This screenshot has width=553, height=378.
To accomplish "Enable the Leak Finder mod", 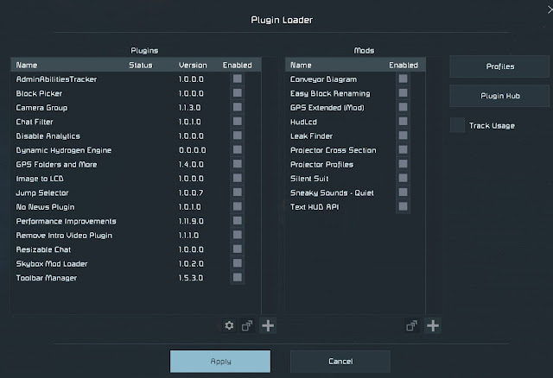I will (x=403, y=135).
